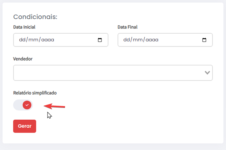Click the red checkmark knob on the switch

pyautogui.click(x=27, y=105)
